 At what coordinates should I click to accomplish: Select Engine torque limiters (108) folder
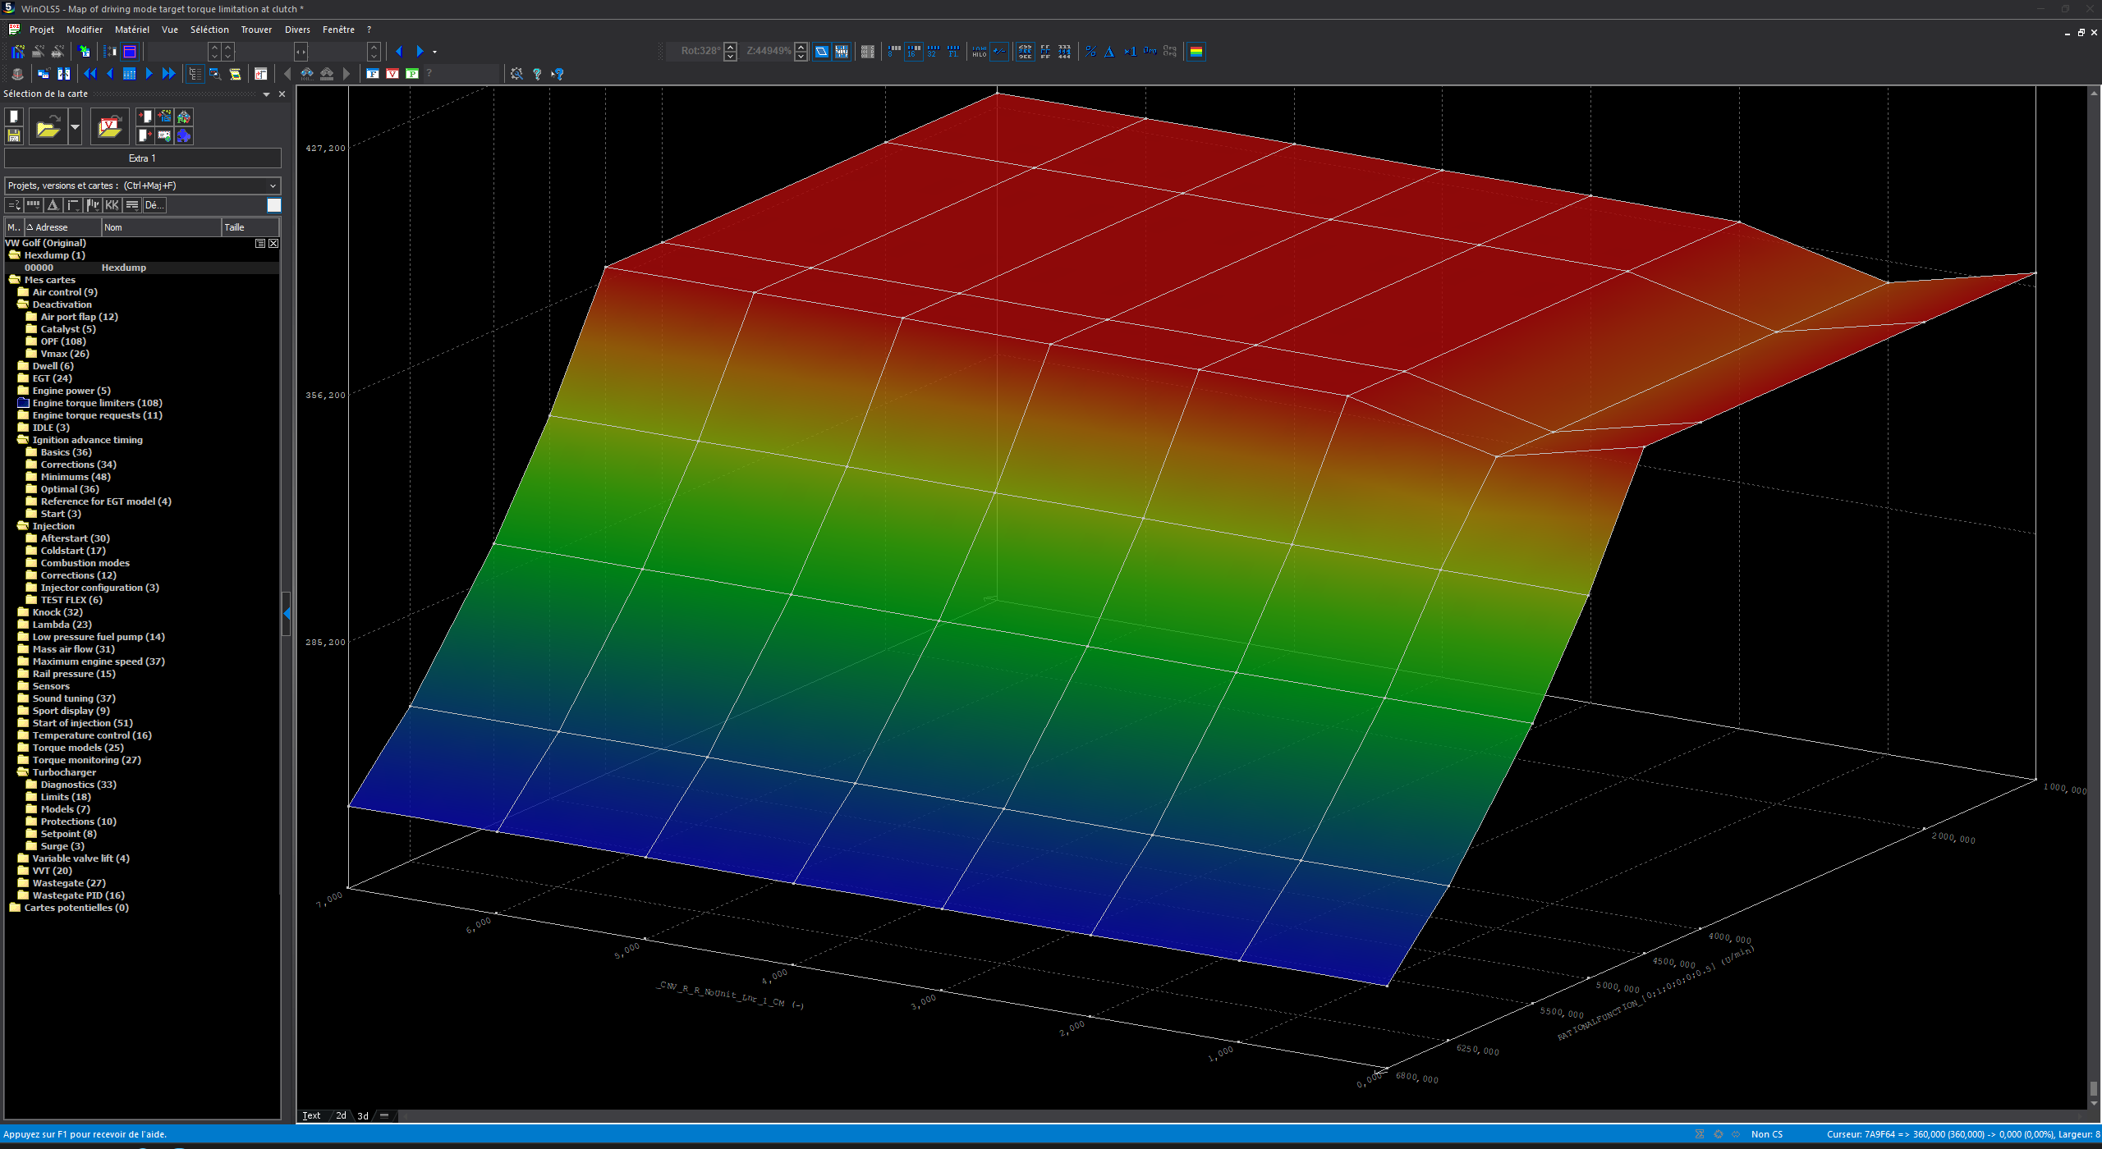(97, 403)
